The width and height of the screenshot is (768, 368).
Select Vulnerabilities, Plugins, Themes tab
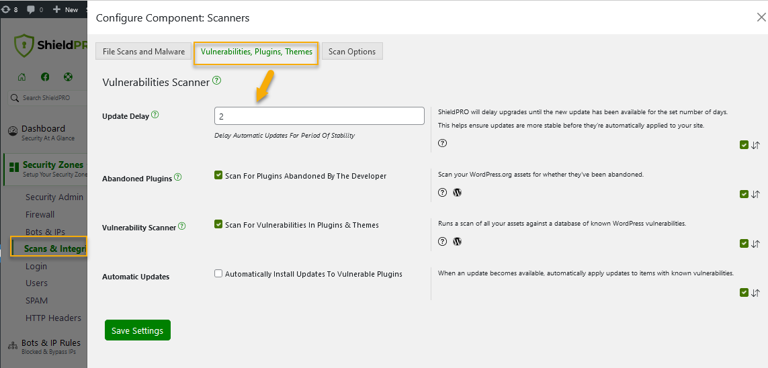coord(257,52)
